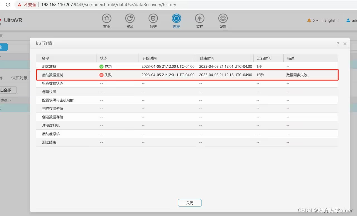
Task: Click the 数据同步失败。 description text
Action: 298,75
